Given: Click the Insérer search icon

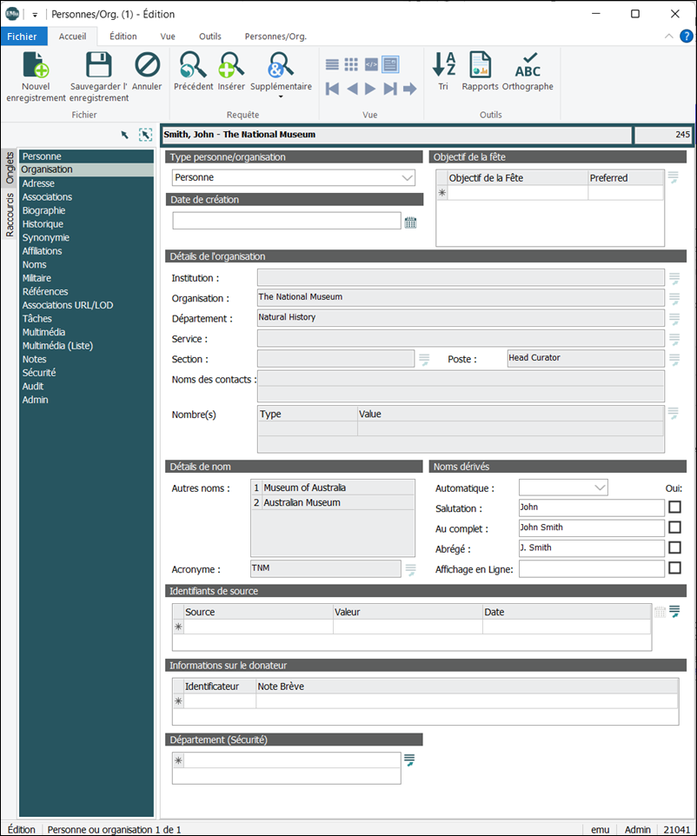Looking at the screenshot, I should click(231, 71).
